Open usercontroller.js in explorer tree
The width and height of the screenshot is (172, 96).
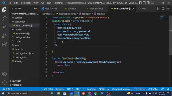[24, 26]
